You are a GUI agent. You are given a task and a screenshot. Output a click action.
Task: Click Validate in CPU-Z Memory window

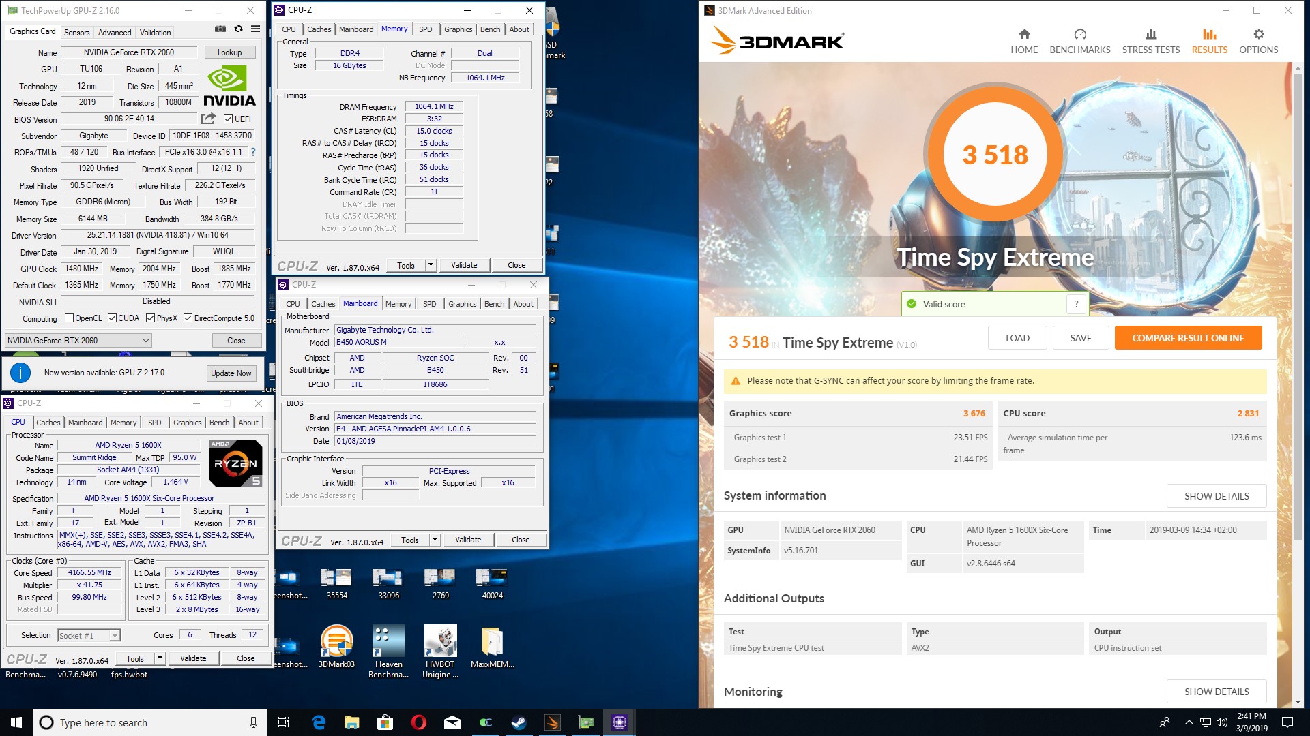pyautogui.click(x=464, y=265)
